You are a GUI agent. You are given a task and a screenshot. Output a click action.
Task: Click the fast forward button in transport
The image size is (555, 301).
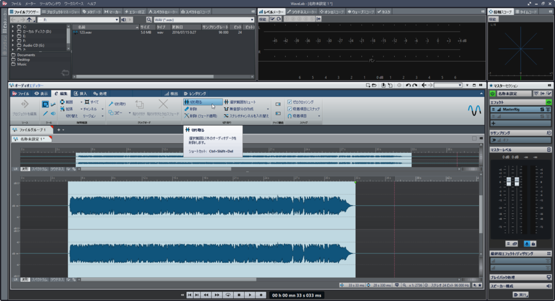pos(216,295)
